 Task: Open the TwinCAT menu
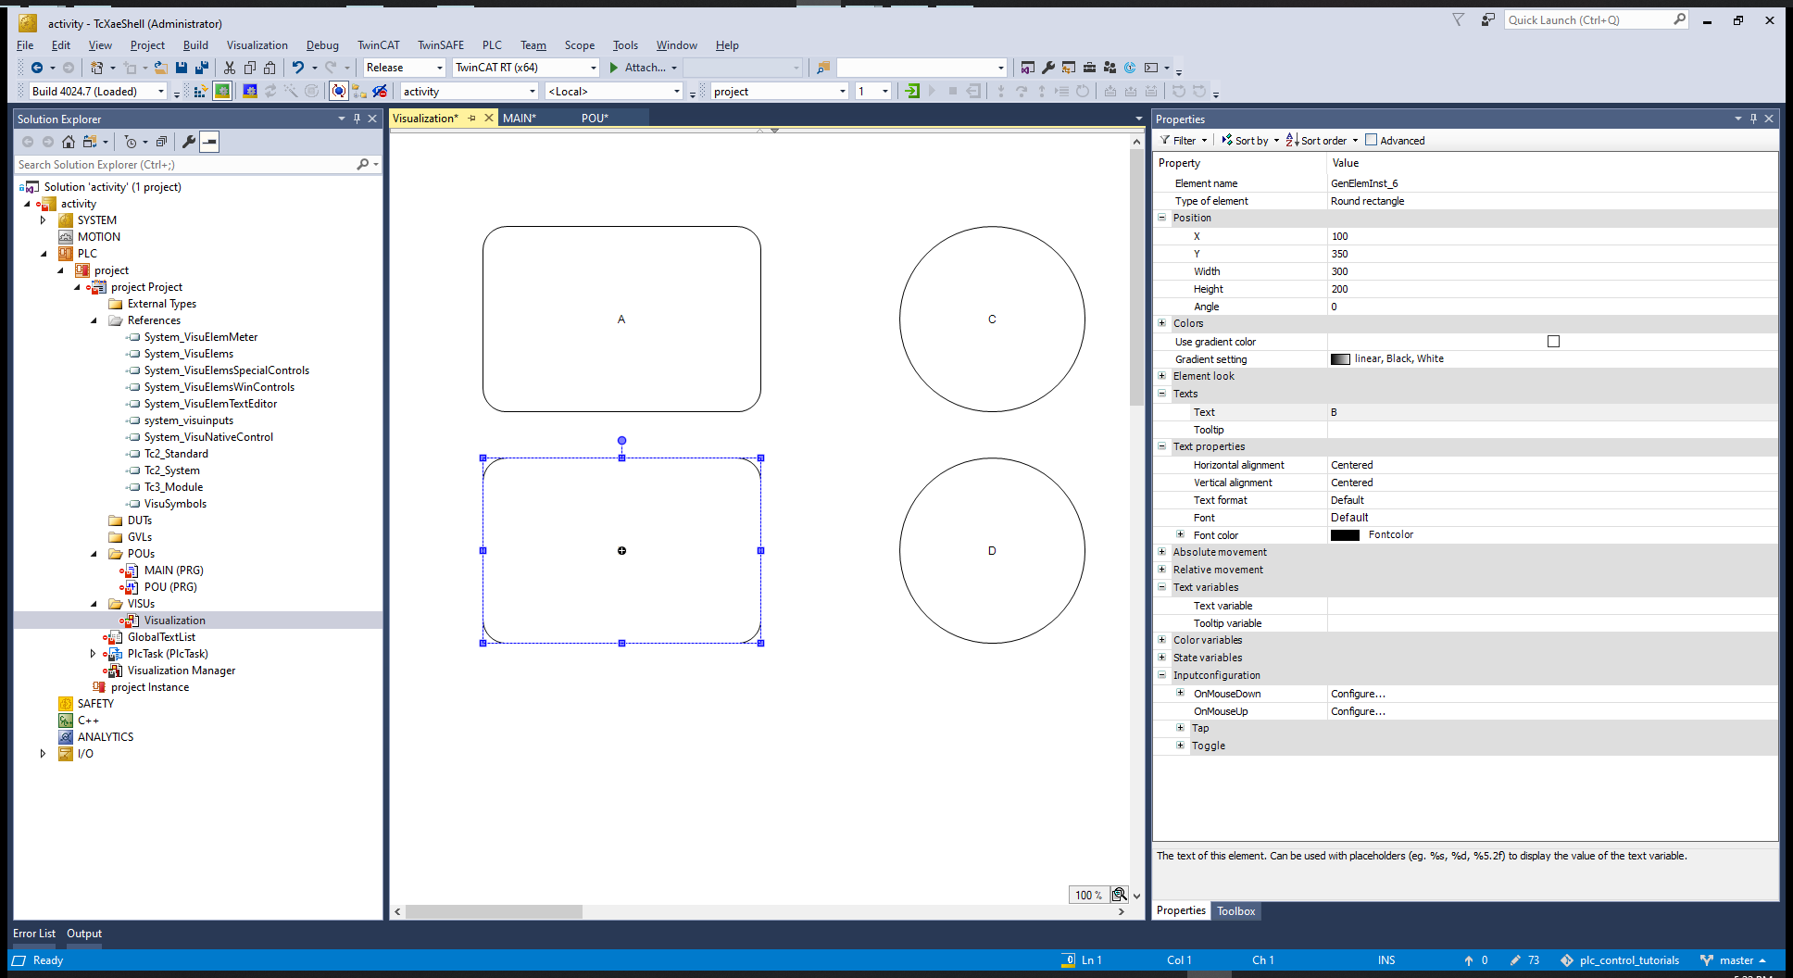point(378,45)
